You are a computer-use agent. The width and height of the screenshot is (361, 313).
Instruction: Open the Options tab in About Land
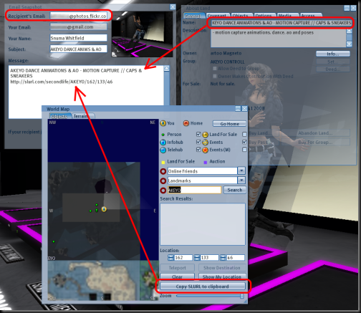pyautogui.click(x=264, y=16)
